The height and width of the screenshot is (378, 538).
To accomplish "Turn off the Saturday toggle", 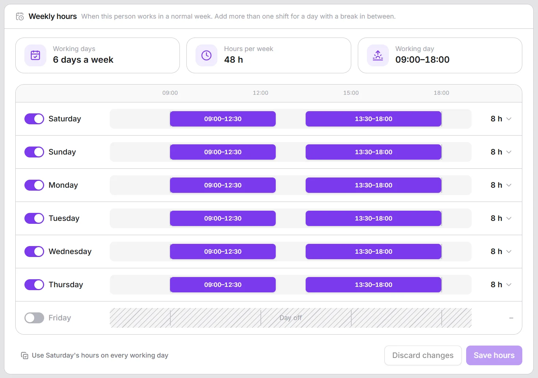I will pos(34,119).
